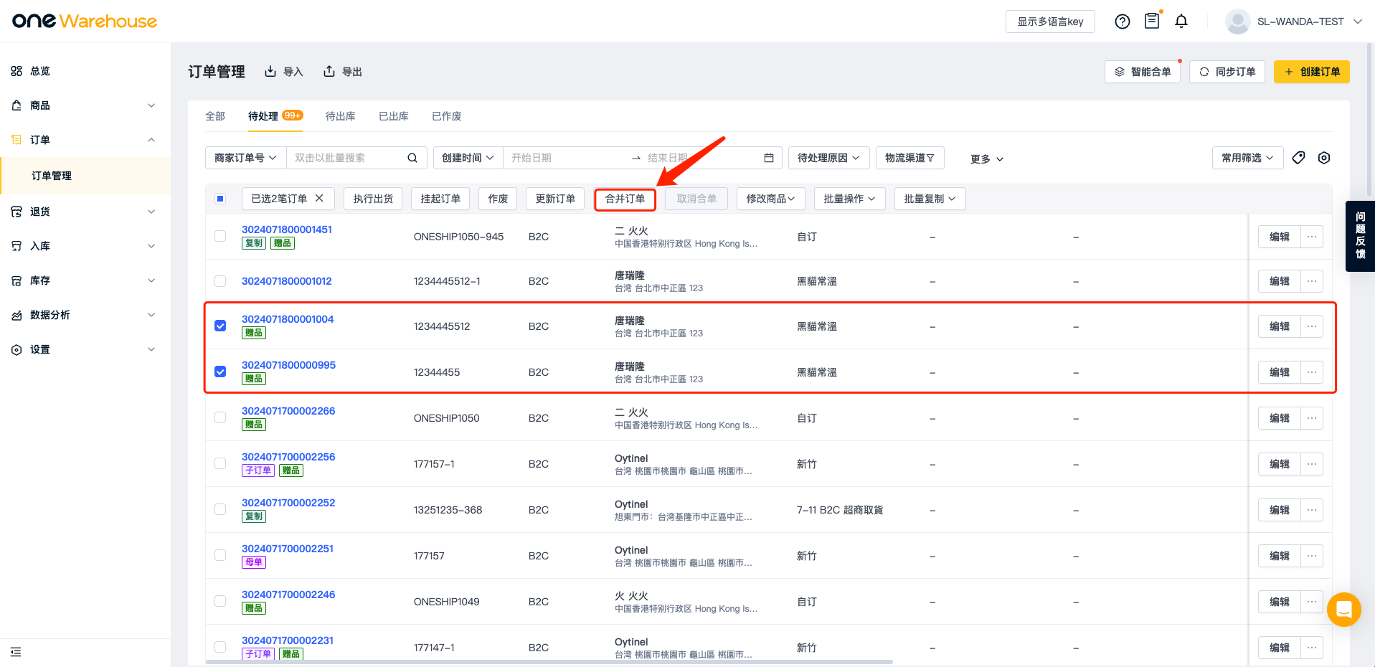Switch to the 待出库 tab
The image size is (1375, 667).
340,116
